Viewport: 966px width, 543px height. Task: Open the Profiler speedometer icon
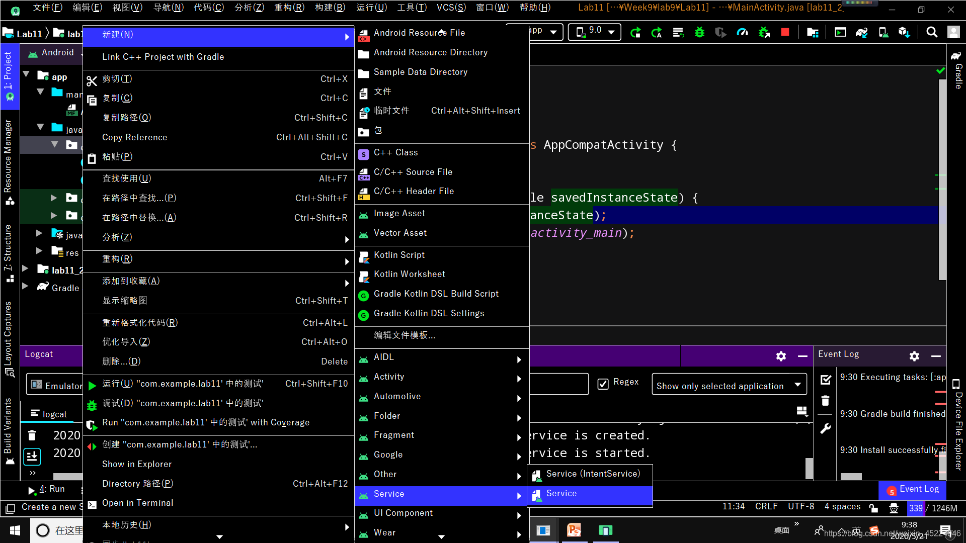[x=742, y=33]
